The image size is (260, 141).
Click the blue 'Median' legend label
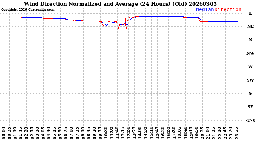[x=205, y=9]
